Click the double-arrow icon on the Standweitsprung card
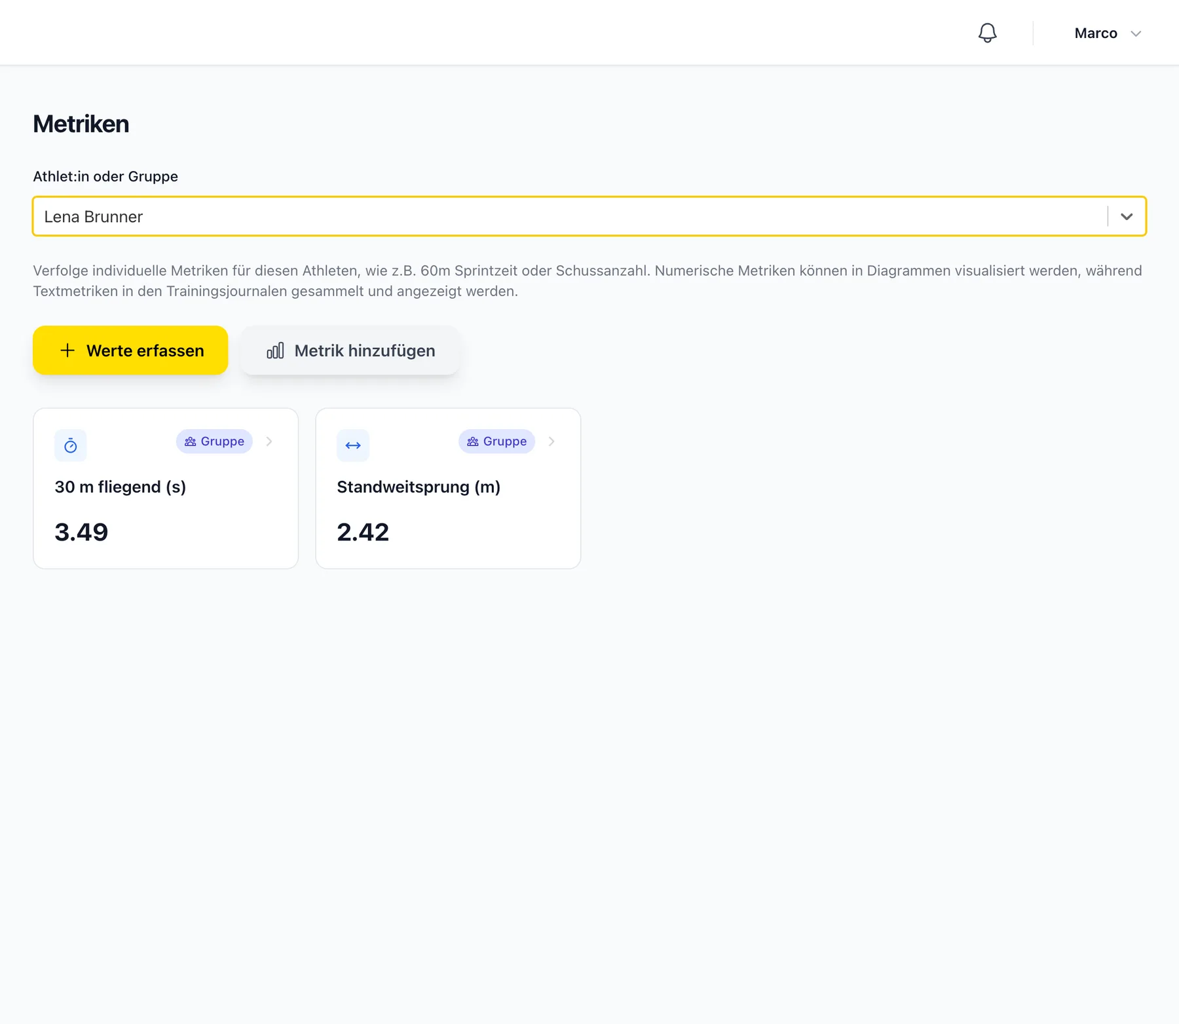 [353, 446]
